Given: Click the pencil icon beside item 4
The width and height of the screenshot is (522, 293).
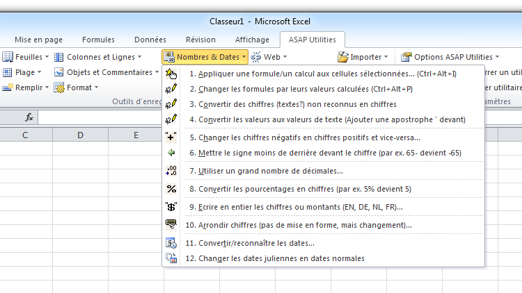Looking at the screenshot, I should [x=171, y=119].
